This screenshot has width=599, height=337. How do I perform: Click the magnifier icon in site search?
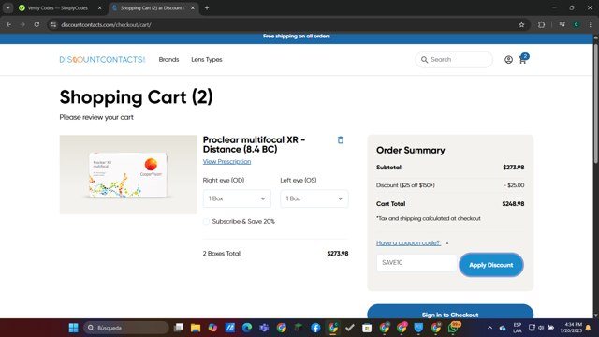pos(424,60)
